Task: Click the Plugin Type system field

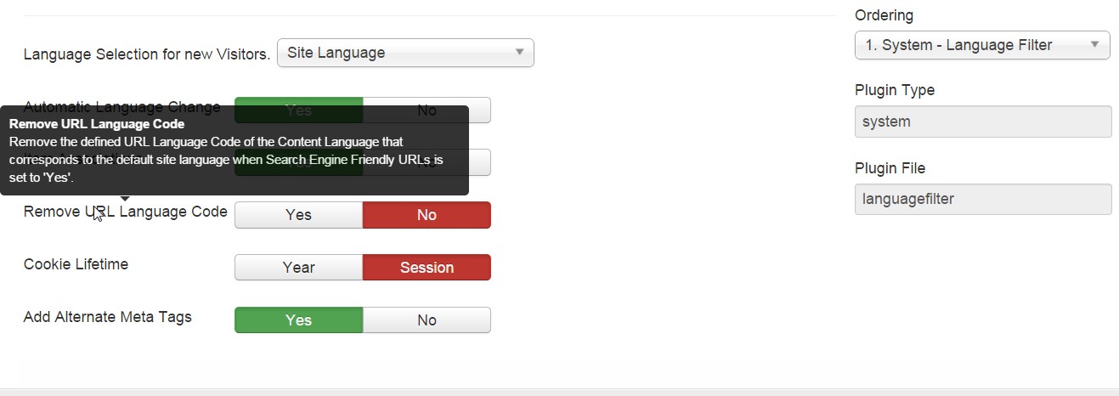Action: coord(983,122)
